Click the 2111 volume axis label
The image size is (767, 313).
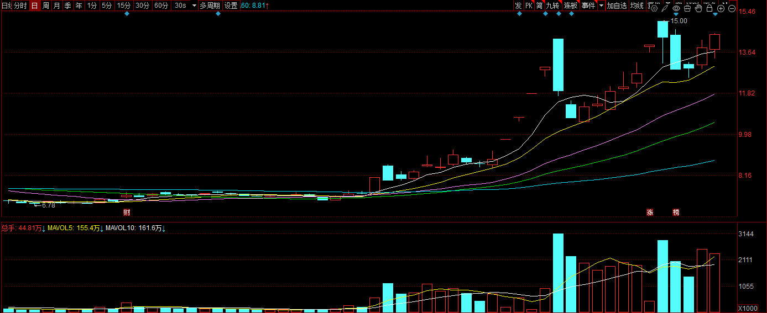click(746, 260)
